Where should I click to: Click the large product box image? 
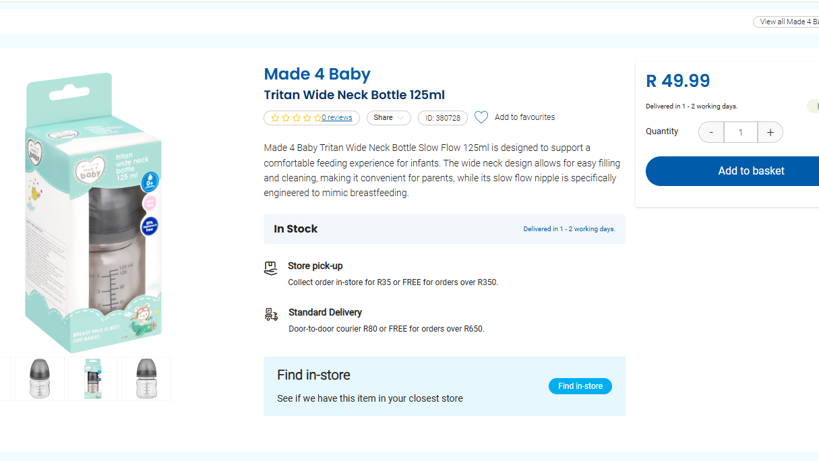[x=94, y=212]
